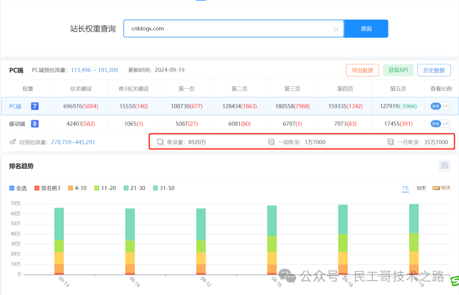Click 移动端 total keywords 42403(582)
This screenshot has width=459, height=295.
(80, 124)
